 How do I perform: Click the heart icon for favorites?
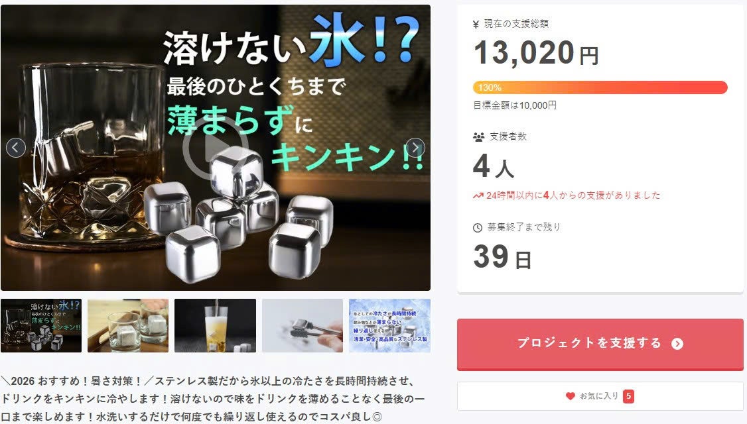[x=571, y=396]
